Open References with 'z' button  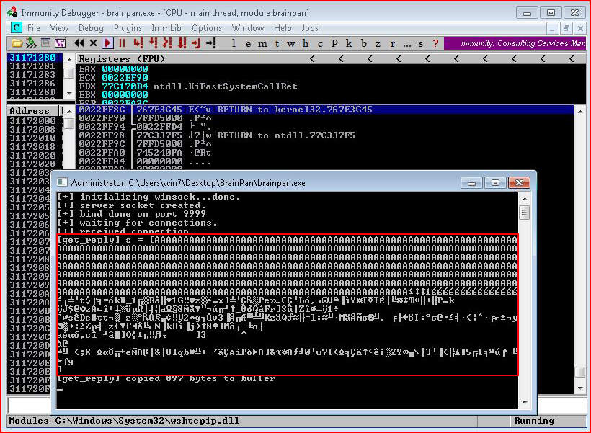pos(378,43)
